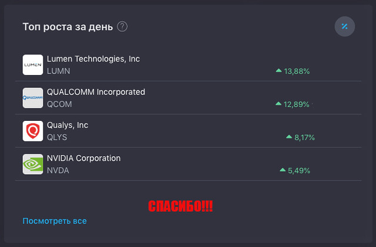Click the Lumen company logo

click(33, 65)
